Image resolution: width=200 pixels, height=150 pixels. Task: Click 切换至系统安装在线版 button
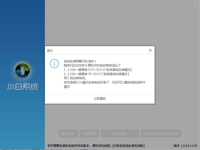click(x=161, y=133)
